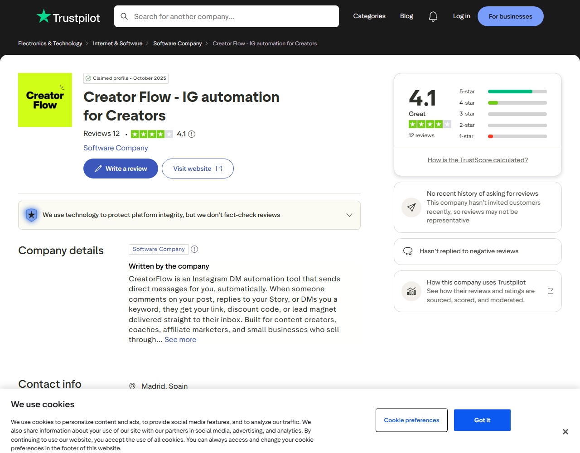Screen dimensions: 580x453
Task: Click See more in company description
Action: tap(180, 340)
